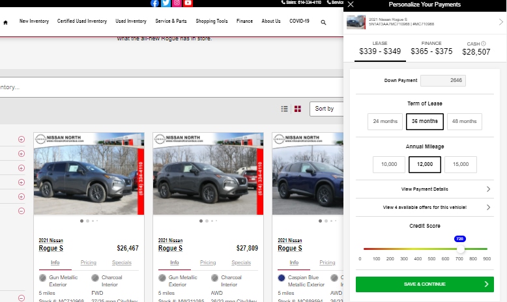
Task: Open Rogue S title link priced $27,809
Action: [x=170, y=248]
